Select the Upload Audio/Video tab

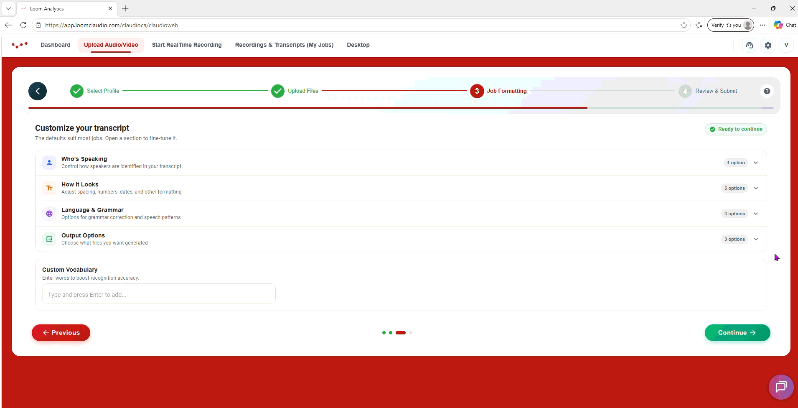pos(111,45)
